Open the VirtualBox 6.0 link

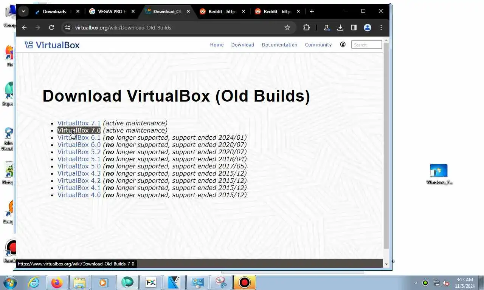tap(79, 145)
